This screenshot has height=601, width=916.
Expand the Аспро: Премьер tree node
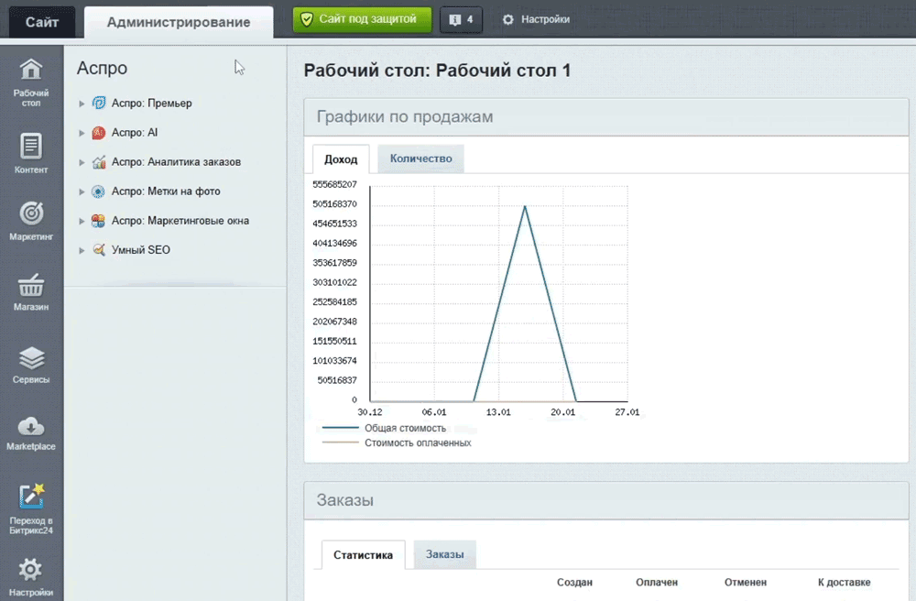click(x=82, y=104)
